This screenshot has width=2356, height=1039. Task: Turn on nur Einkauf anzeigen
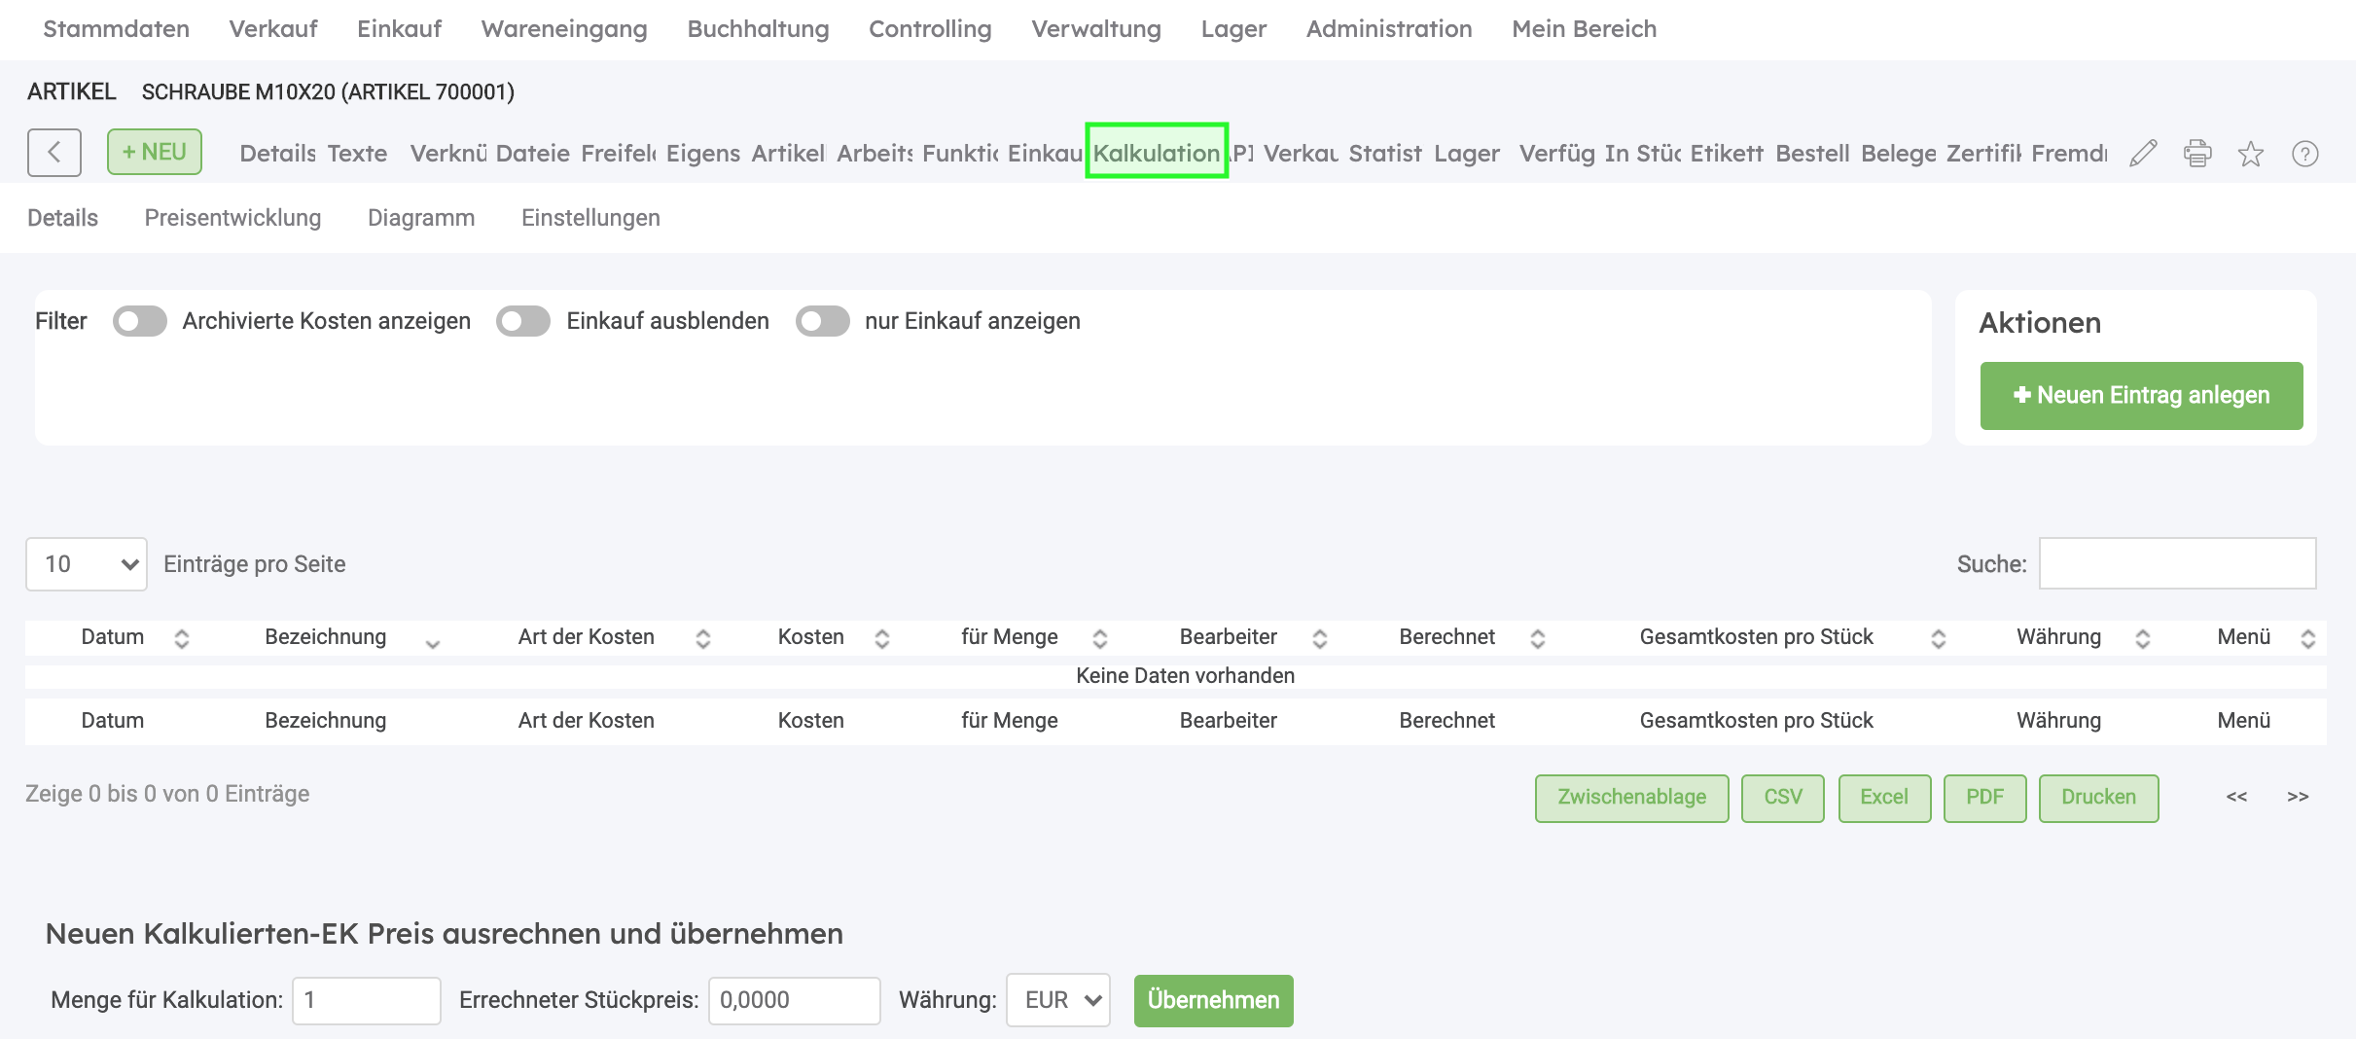point(823,321)
